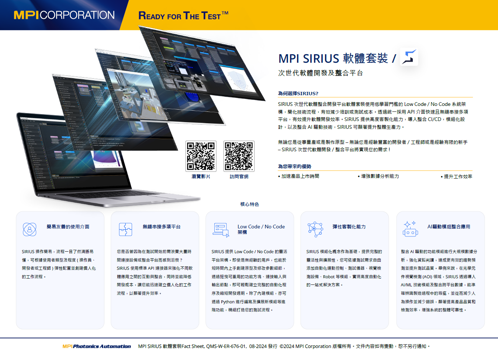Click the Low Code / No Code 架構 title
The height and width of the screenshot is (352, 498).
point(261,229)
